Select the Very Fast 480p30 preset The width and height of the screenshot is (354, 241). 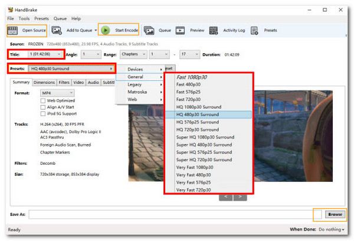point(209,175)
